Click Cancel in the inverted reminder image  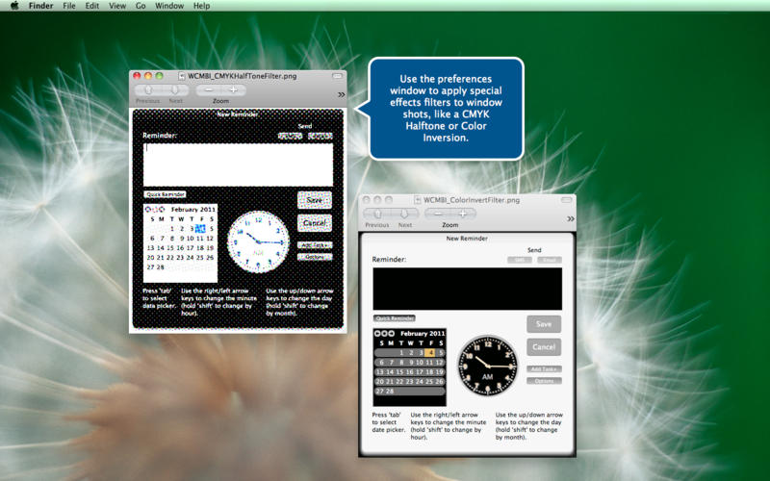544,347
